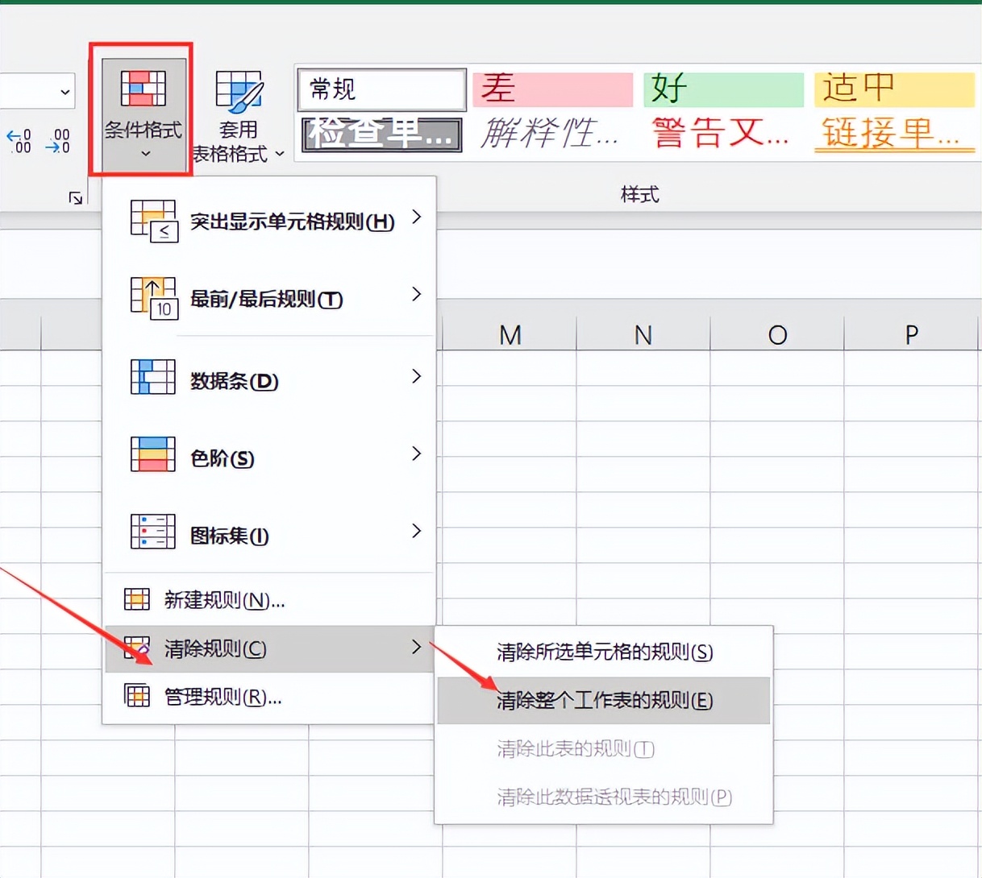The image size is (982, 878).
Task: Apply the 解释性 explanatory text style
Action: [553, 134]
